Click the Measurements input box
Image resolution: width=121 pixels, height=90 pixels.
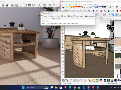(x=119, y=83)
